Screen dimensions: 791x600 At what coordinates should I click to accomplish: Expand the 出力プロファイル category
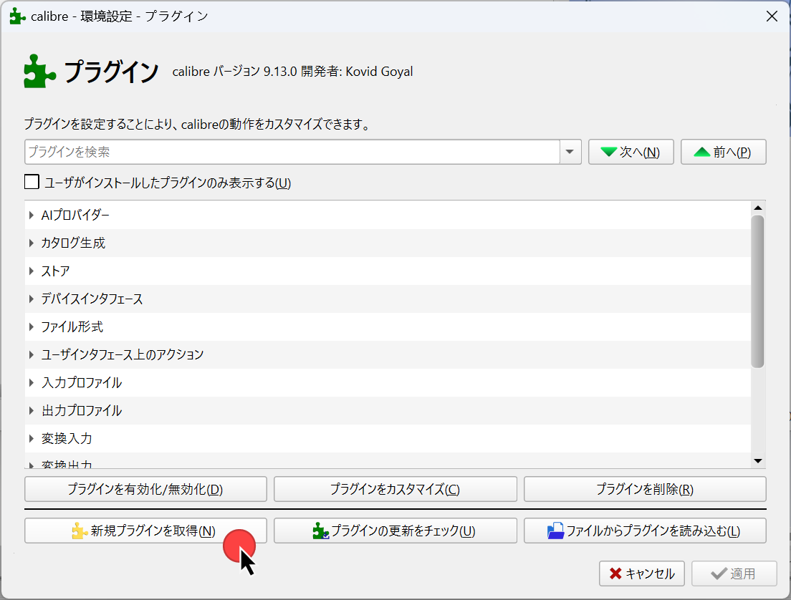click(x=32, y=410)
